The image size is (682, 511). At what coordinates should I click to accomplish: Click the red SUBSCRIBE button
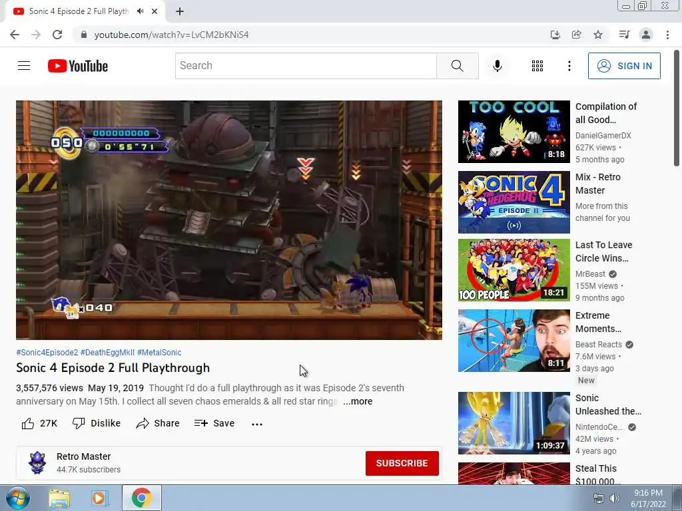402,463
